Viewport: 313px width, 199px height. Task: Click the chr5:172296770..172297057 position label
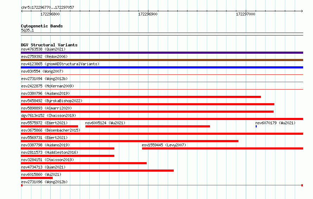pos(47,7)
